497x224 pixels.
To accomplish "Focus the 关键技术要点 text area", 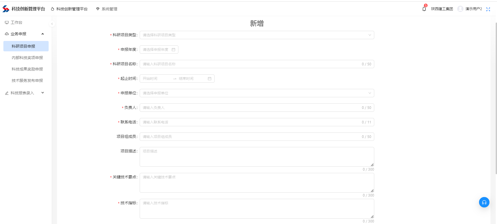I will click(x=257, y=183).
